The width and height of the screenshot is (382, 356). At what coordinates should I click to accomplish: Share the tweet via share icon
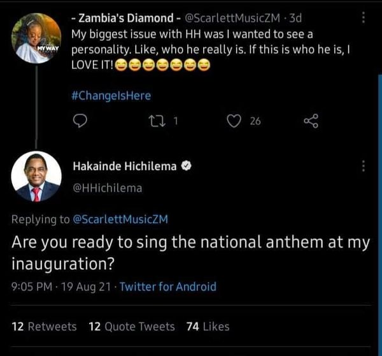(x=311, y=121)
